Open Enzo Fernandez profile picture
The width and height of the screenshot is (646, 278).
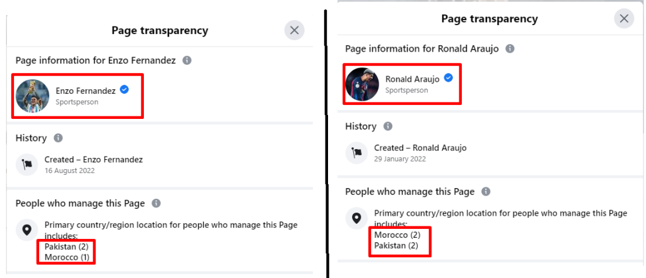tap(33, 96)
